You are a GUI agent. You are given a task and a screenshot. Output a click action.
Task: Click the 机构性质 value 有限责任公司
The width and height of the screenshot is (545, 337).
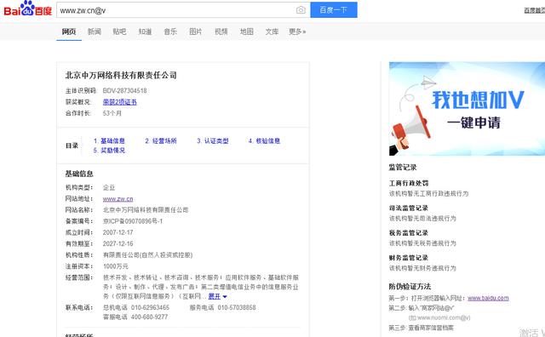point(147,255)
